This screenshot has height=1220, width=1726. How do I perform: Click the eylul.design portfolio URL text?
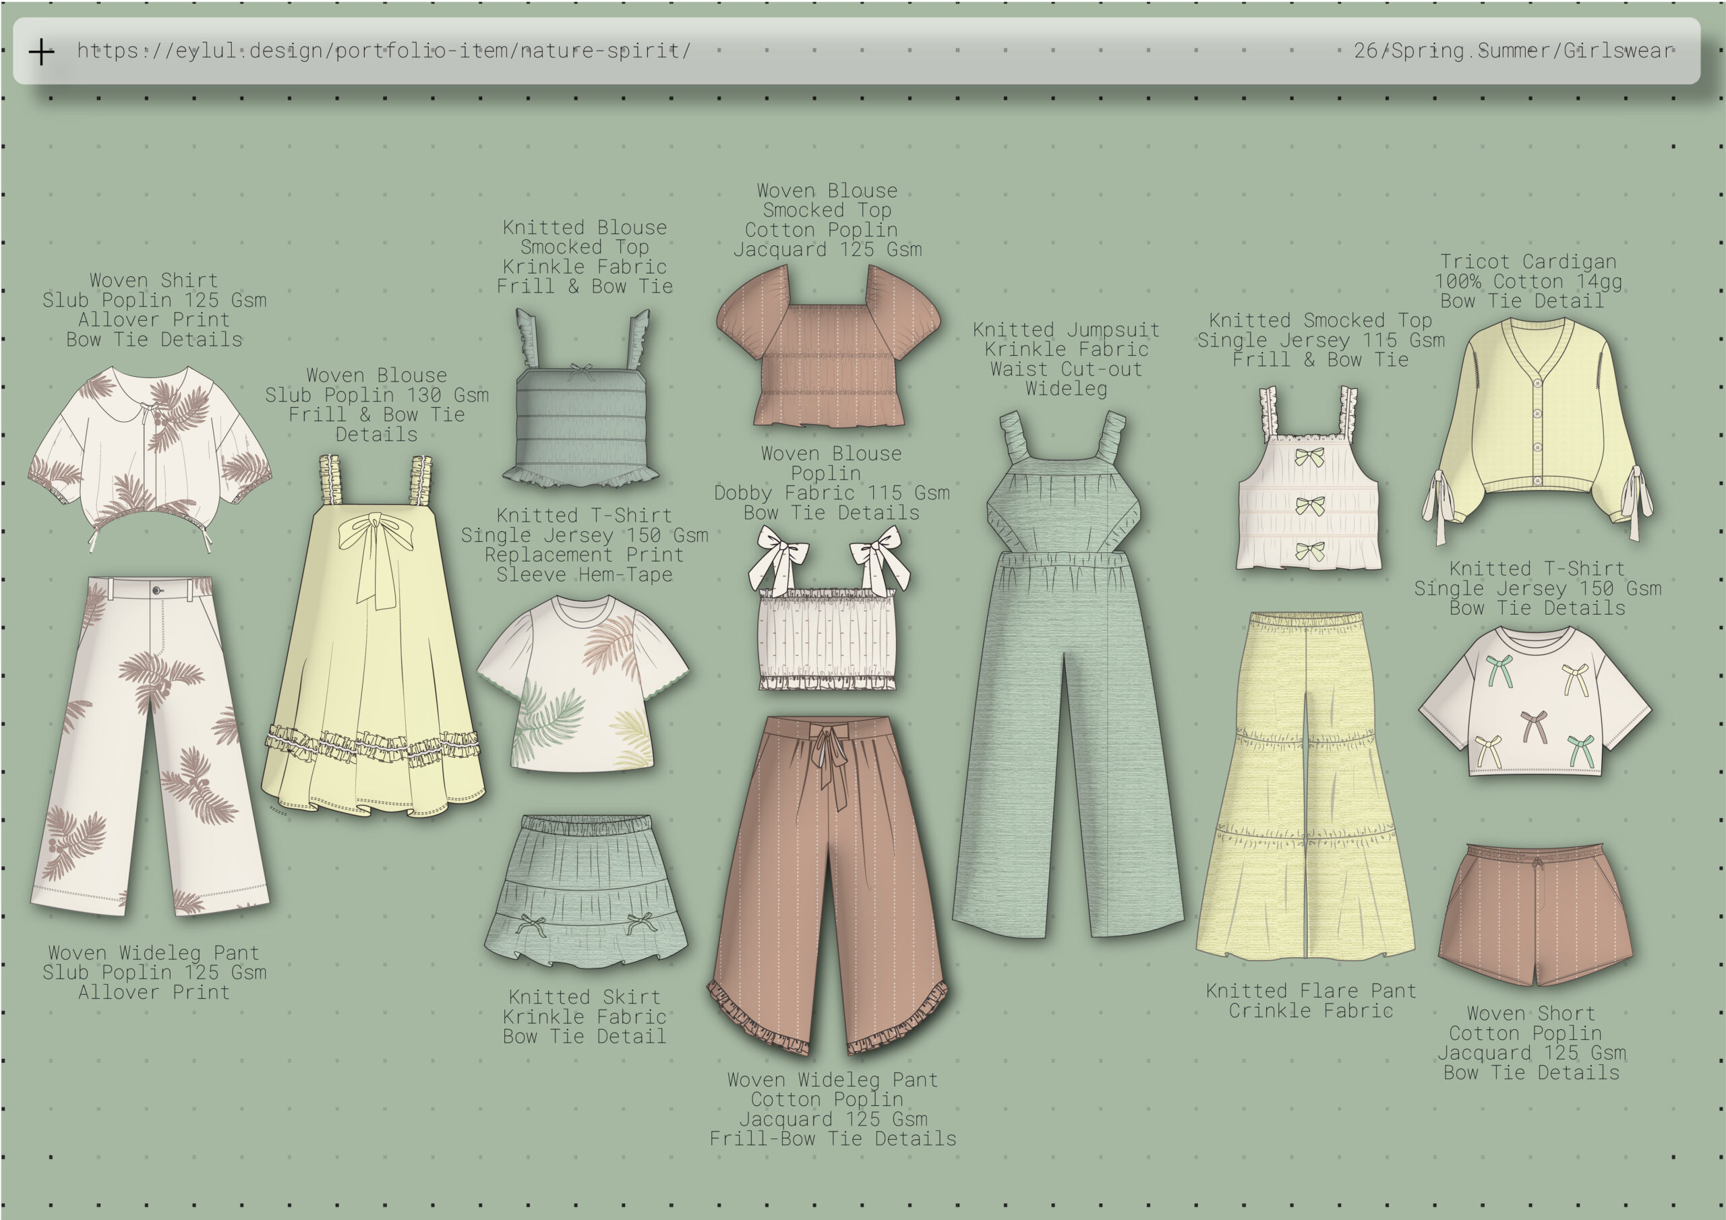click(x=384, y=51)
